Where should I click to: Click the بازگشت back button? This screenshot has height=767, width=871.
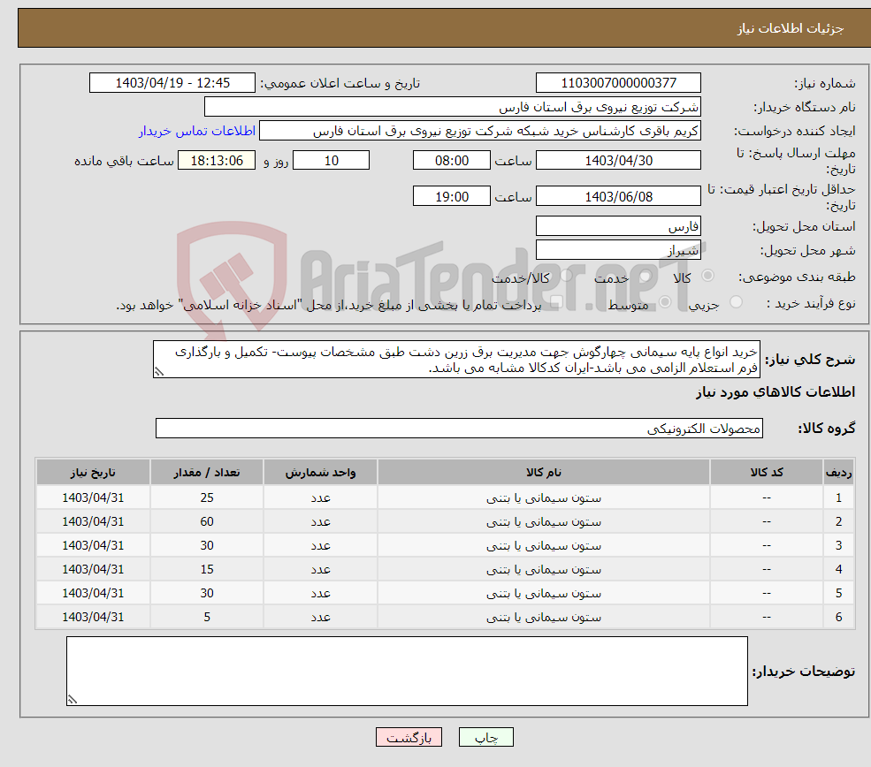coord(409,737)
